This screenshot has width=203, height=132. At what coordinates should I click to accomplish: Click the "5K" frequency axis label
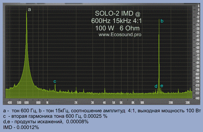(114, 103)
